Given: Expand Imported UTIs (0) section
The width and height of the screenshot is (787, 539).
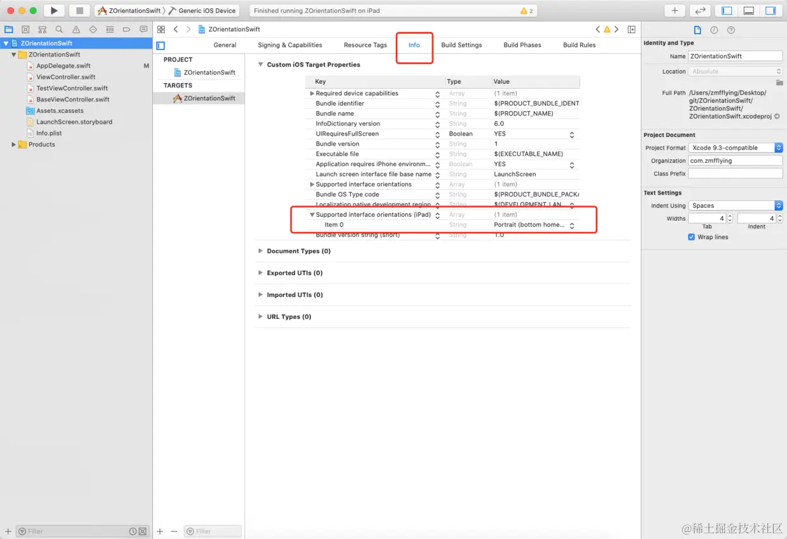Looking at the screenshot, I should click(x=260, y=295).
